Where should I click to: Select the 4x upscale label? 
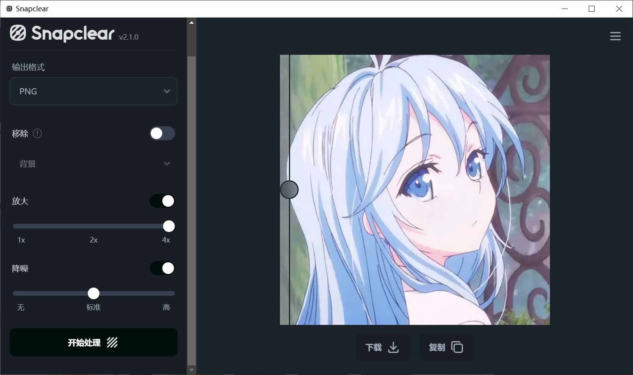pos(166,240)
